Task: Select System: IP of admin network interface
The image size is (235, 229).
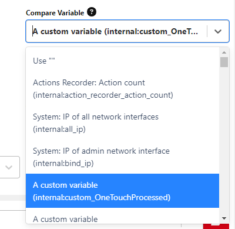Action: (x=122, y=157)
